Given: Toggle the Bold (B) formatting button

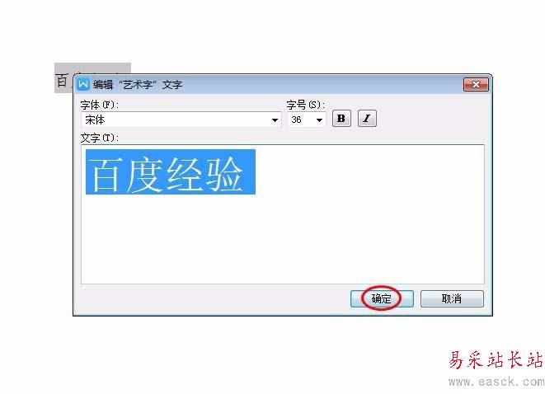Looking at the screenshot, I should (x=341, y=119).
